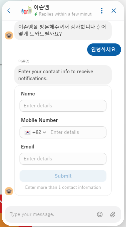Open the emoji picker smiley icon

click(100, 214)
